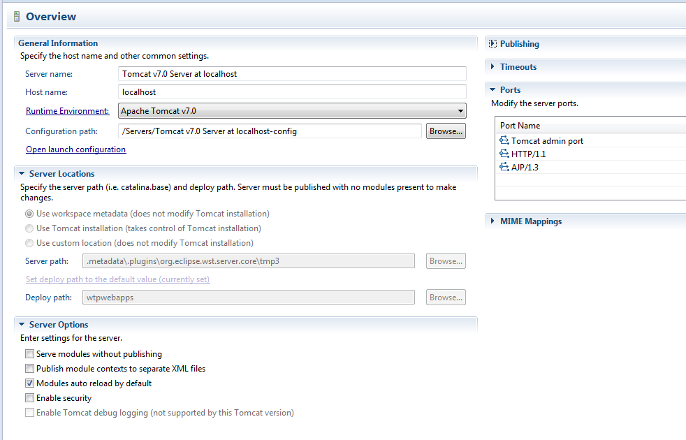The height and width of the screenshot is (440, 686).
Task: Uncheck Modules auto reload by default
Action: tap(29, 383)
